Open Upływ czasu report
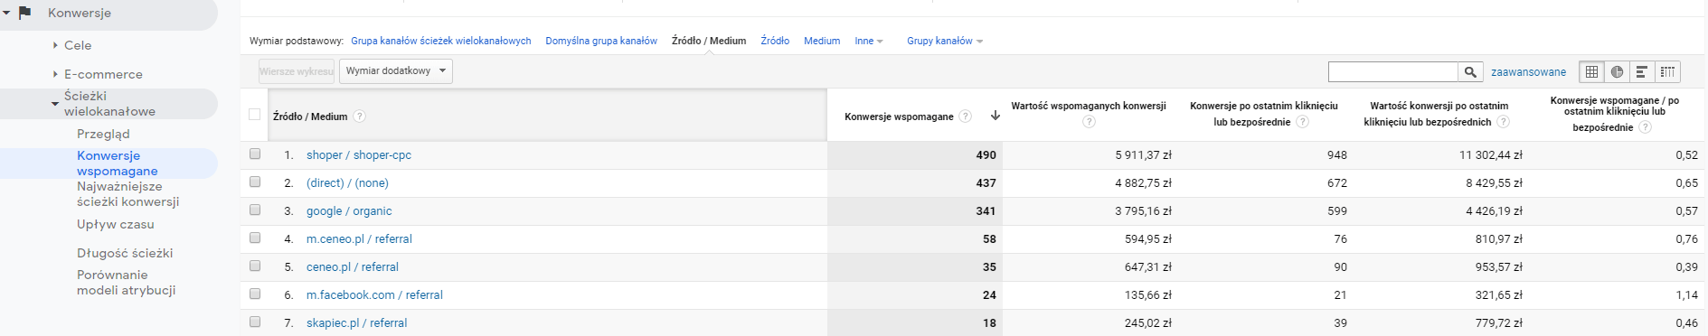Image resolution: width=1708 pixels, height=336 pixels. point(116,224)
